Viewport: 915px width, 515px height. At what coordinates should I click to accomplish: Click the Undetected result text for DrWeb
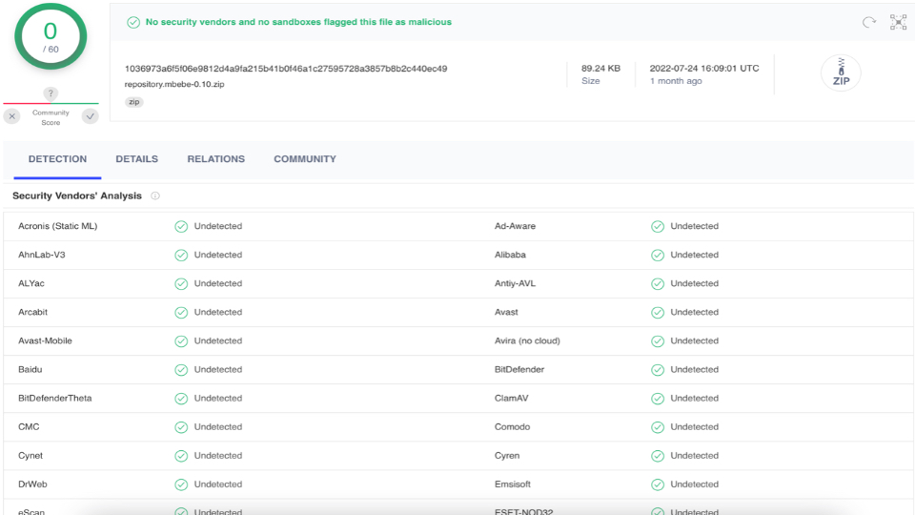click(x=218, y=484)
